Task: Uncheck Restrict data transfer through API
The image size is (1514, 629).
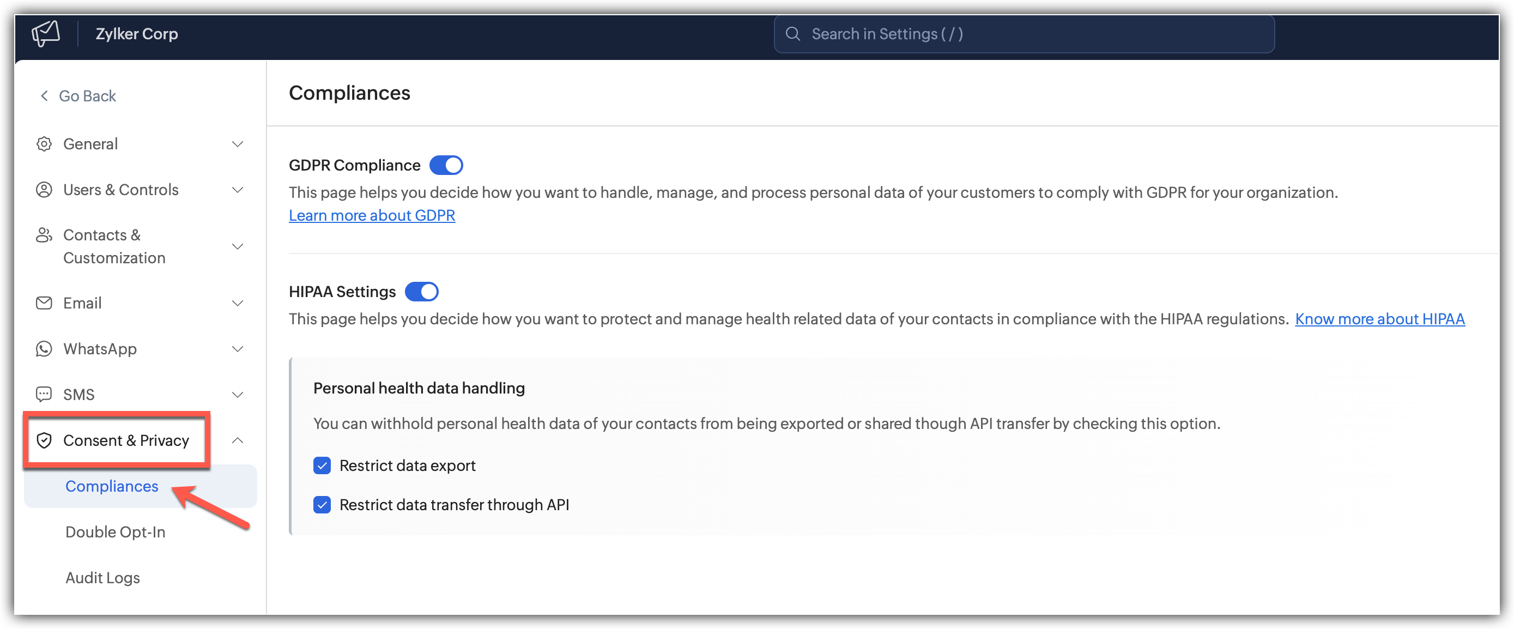Action: click(322, 505)
